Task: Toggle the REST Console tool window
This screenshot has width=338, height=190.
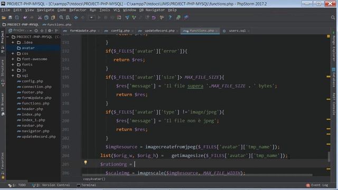Action: pos(334,104)
